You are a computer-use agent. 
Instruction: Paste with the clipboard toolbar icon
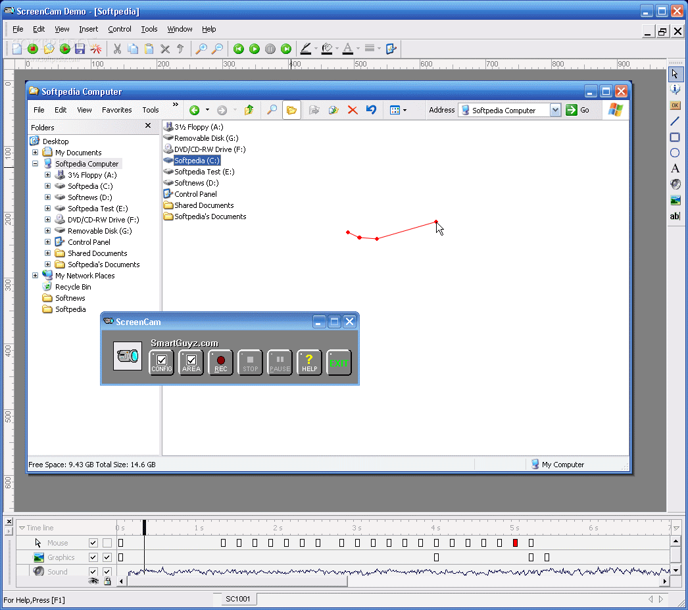coord(149,49)
